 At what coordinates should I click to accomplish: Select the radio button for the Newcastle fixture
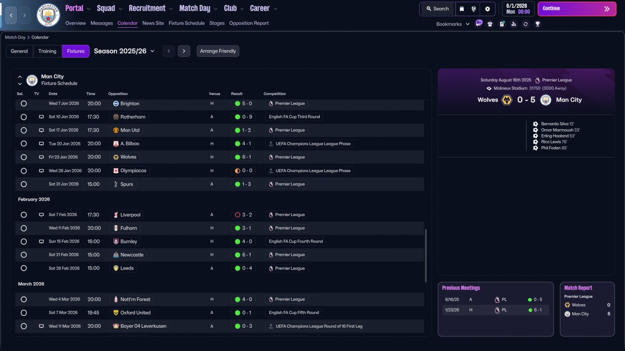(23, 255)
